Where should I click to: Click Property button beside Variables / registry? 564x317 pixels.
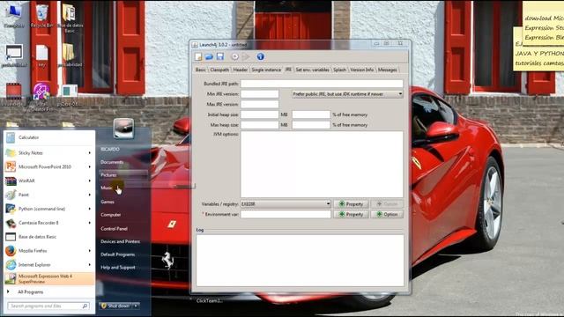pos(351,204)
